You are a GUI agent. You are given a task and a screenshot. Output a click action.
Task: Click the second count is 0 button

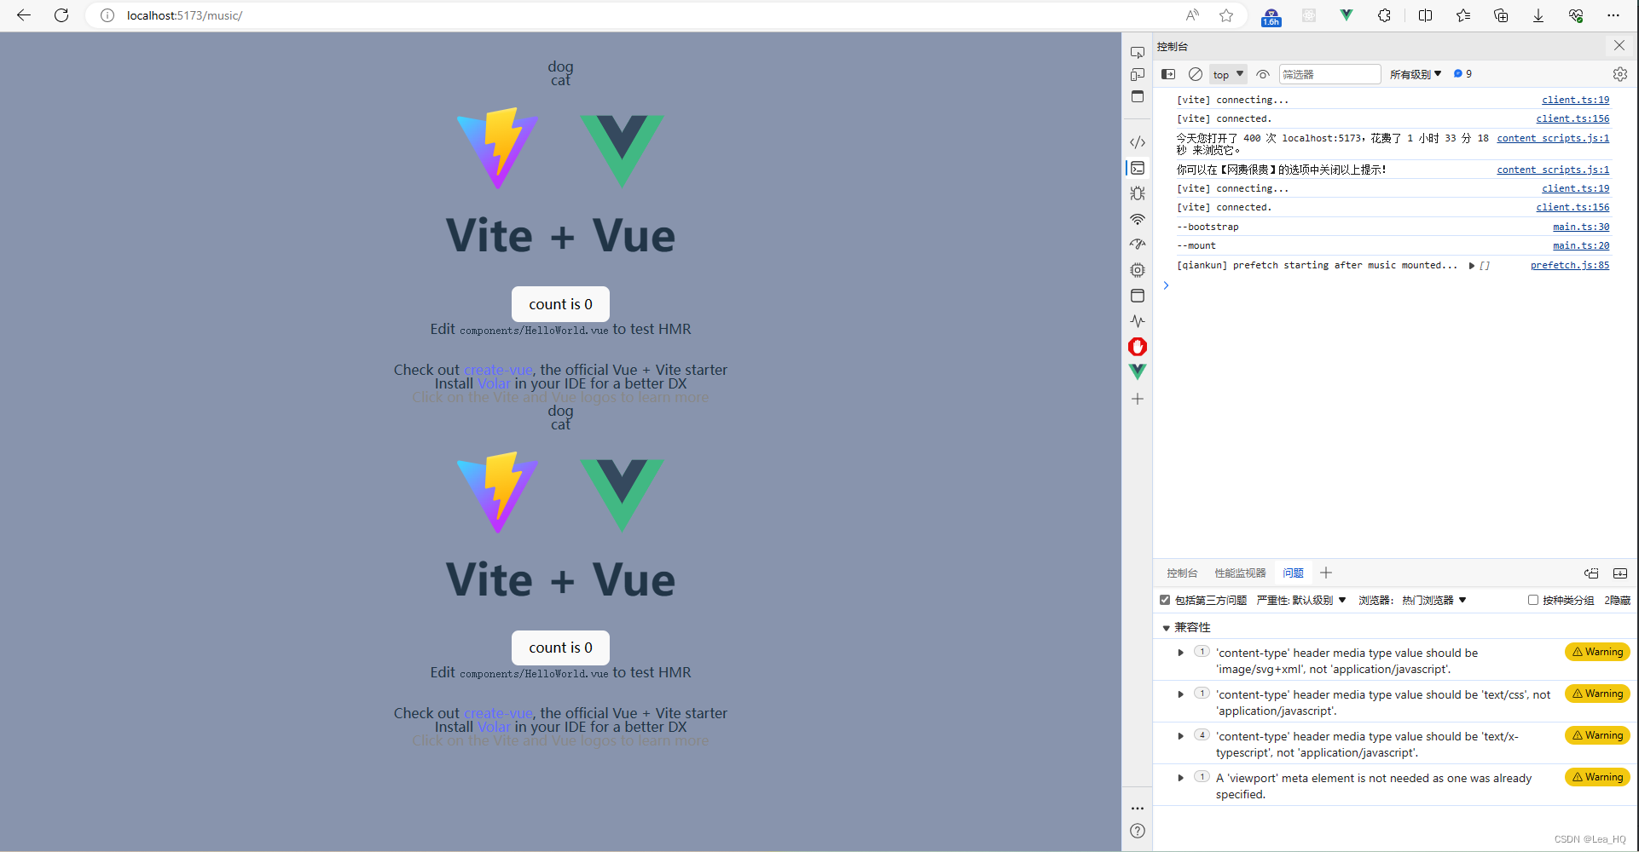[x=560, y=648]
